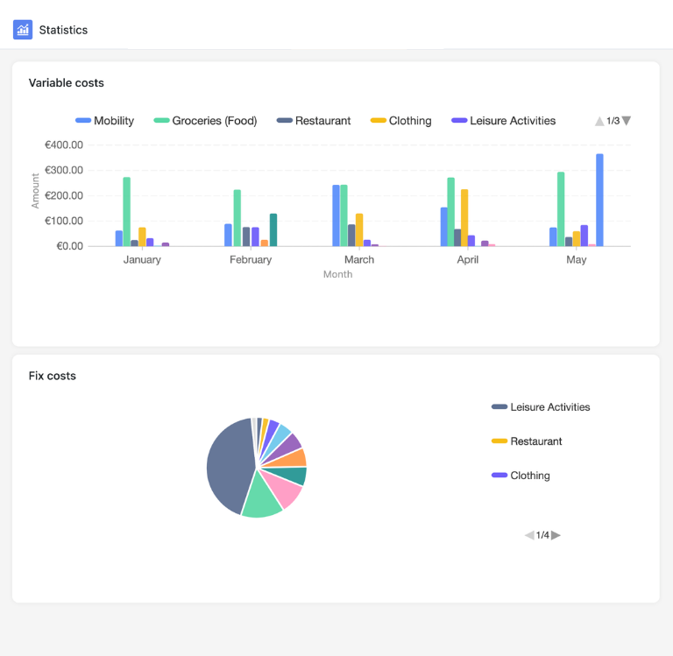Image resolution: width=673 pixels, height=656 pixels.
Task: Click the 1/4 legend page indicator
Action: pos(542,535)
